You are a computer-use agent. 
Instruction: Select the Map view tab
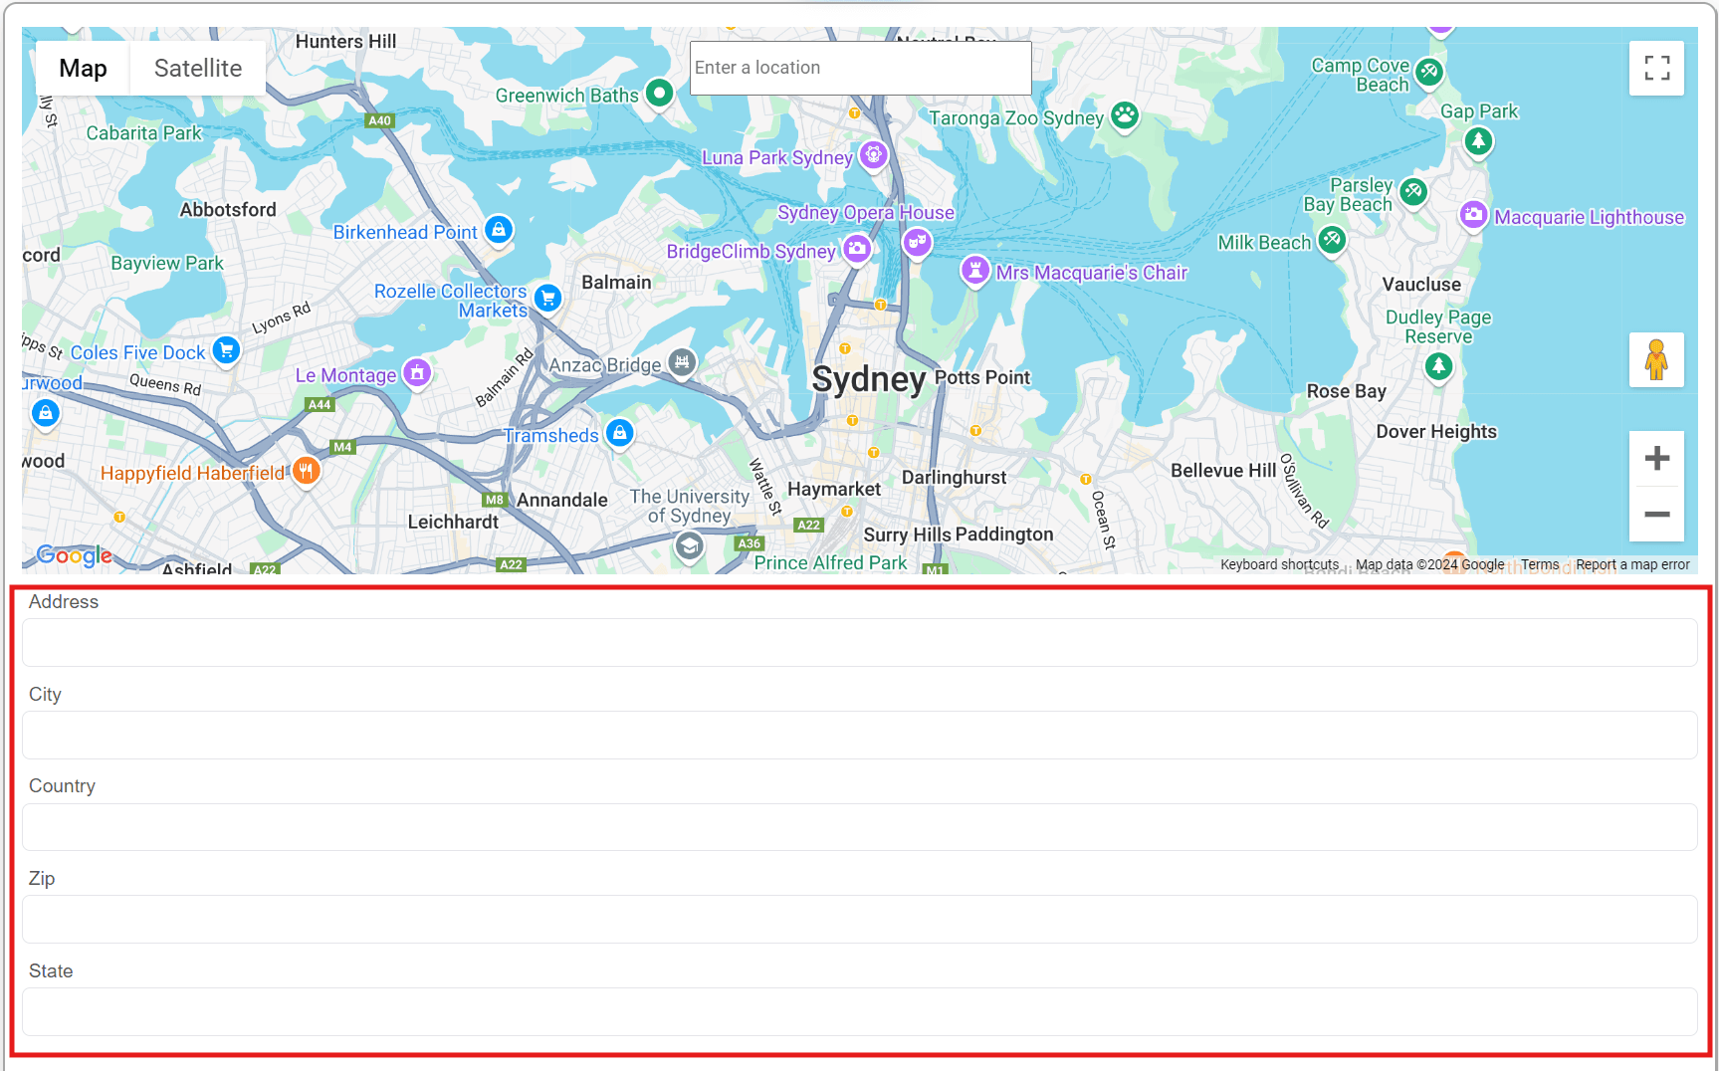(83, 68)
